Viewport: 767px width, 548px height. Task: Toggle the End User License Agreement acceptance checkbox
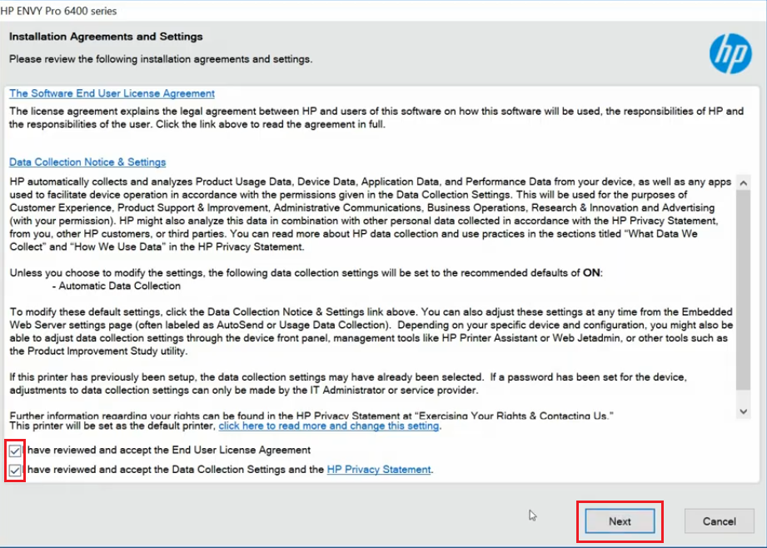click(15, 450)
